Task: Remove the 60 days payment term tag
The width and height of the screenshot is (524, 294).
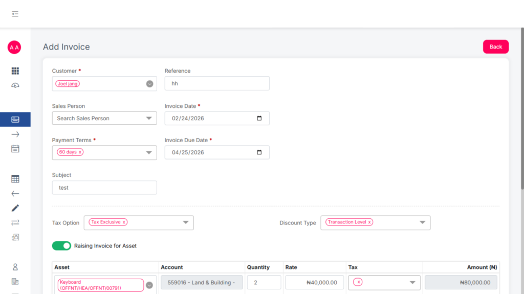Action: coord(80,152)
